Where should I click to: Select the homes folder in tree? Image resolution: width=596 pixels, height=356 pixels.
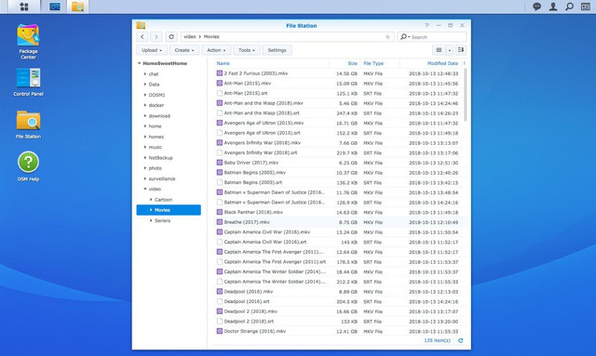156,136
